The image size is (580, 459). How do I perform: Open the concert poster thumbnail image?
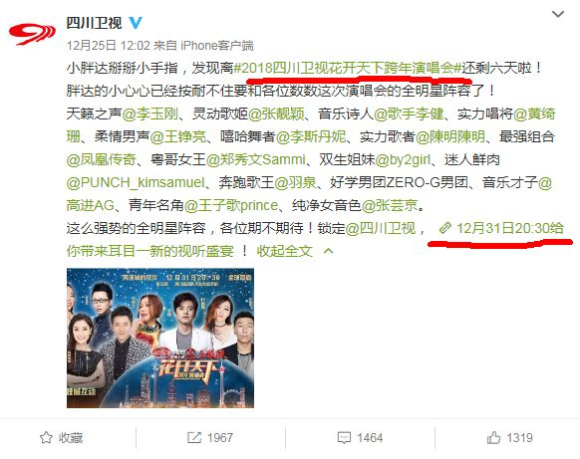click(x=160, y=339)
